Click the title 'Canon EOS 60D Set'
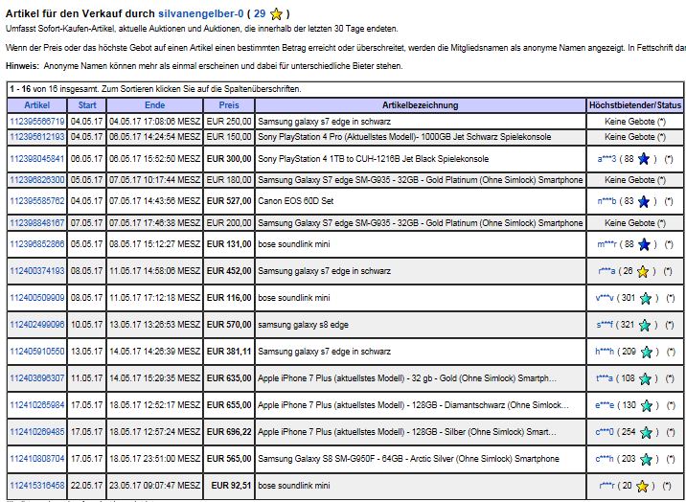The height and width of the screenshot is (502, 686). coord(296,201)
